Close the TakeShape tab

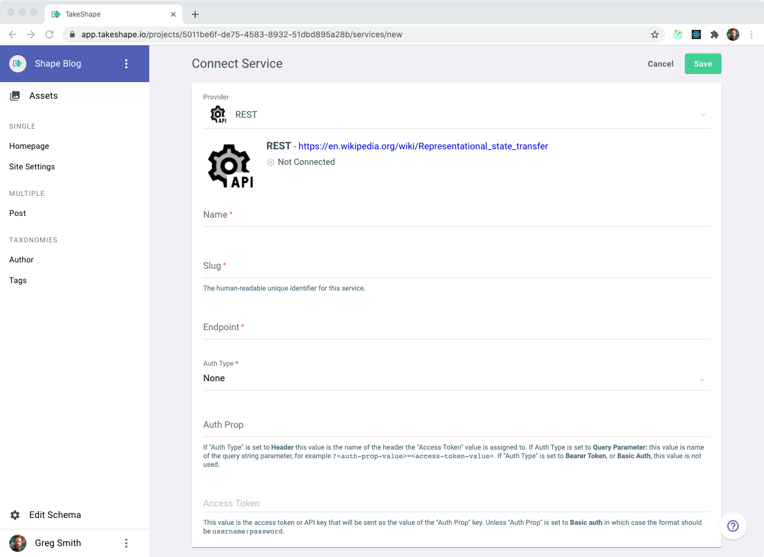(173, 14)
